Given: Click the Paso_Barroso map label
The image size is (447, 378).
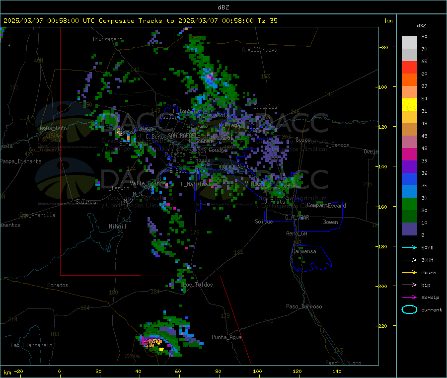Looking at the screenshot, I should pyautogui.click(x=304, y=306).
